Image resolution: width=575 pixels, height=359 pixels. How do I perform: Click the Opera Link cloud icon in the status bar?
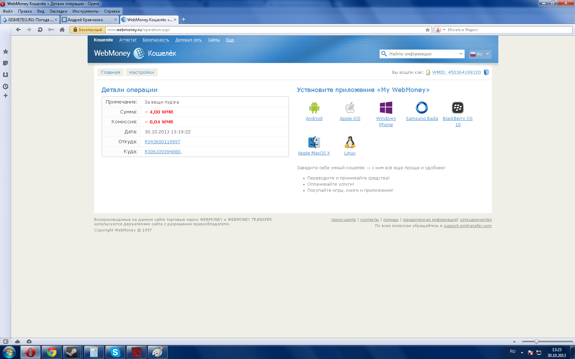[17, 342]
